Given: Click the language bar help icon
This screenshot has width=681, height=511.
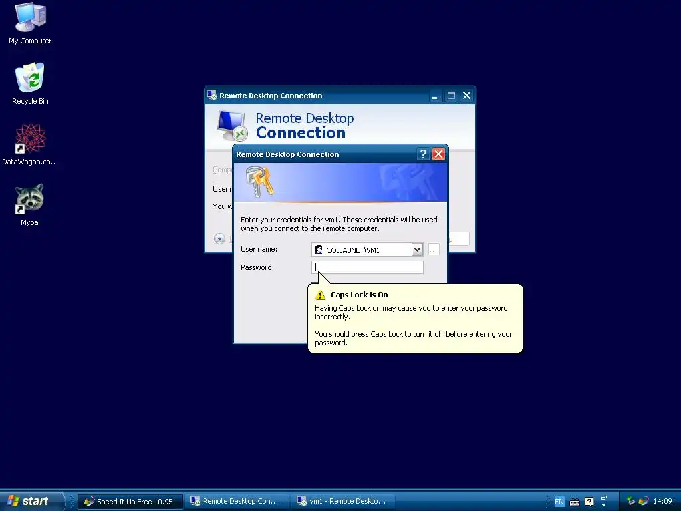Looking at the screenshot, I should pyautogui.click(x=589, y=502).
